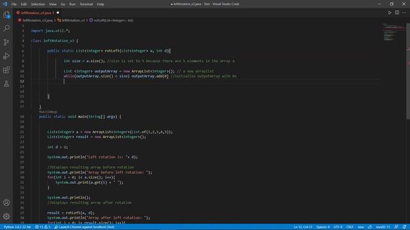Open the Run and Debug view
This screenshot has height=230, width=410.
[x=6, y=56]
